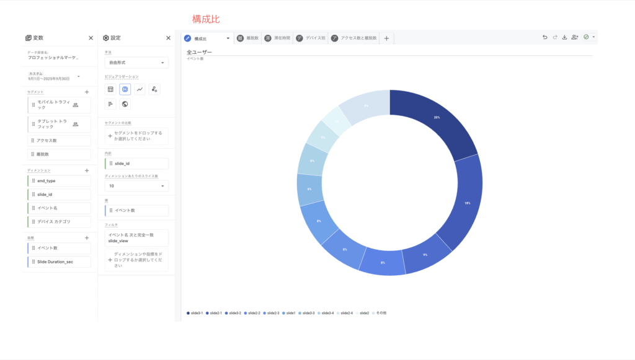
Task: Open the custom date range picker
Action: 55,76
